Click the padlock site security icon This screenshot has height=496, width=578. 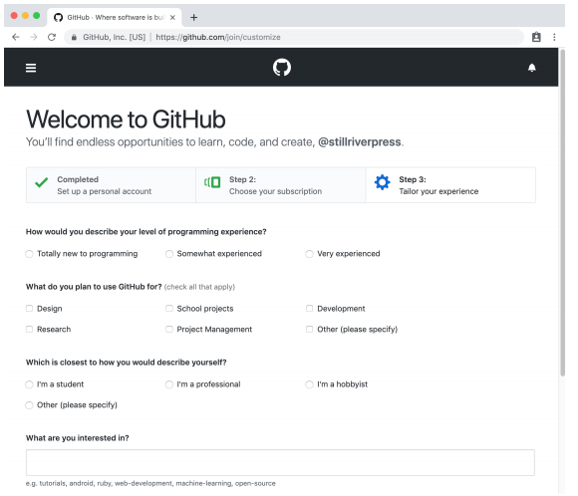pos(75,37)
